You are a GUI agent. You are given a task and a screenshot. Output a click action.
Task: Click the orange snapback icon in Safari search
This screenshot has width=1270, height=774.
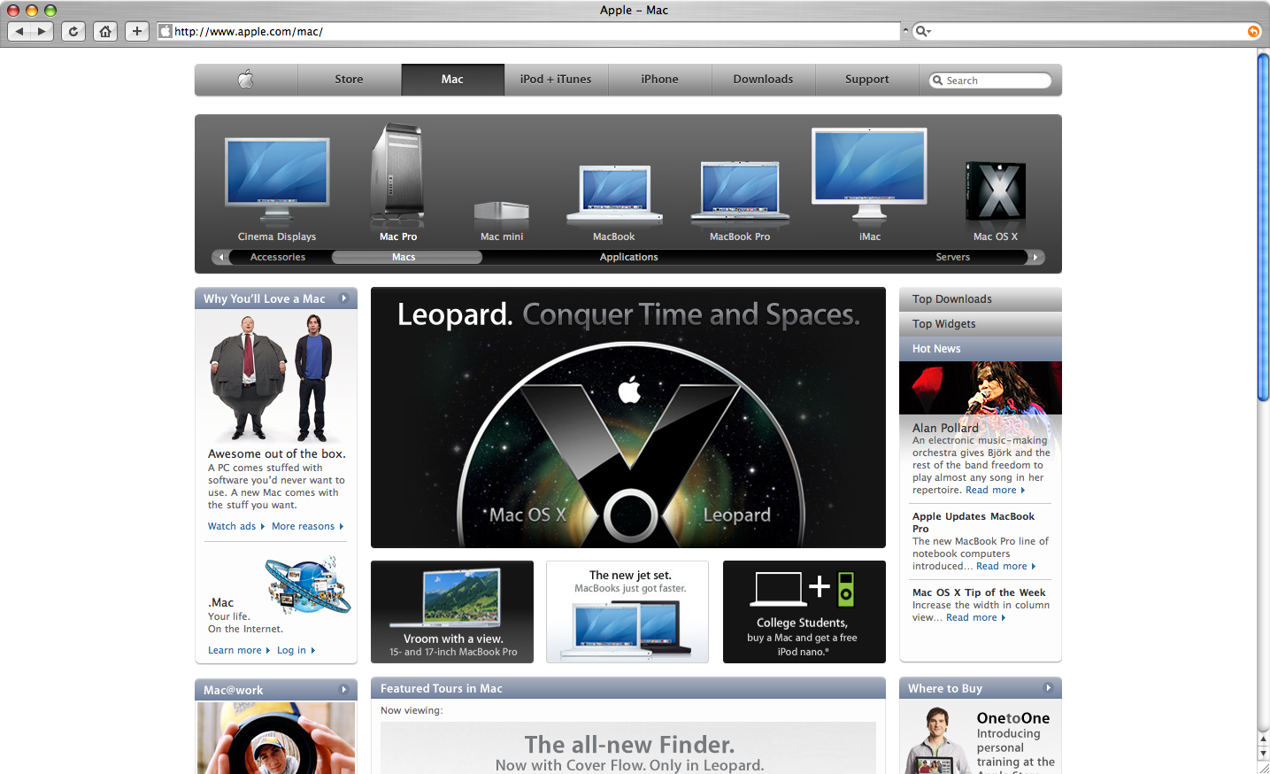point(1253,31)
